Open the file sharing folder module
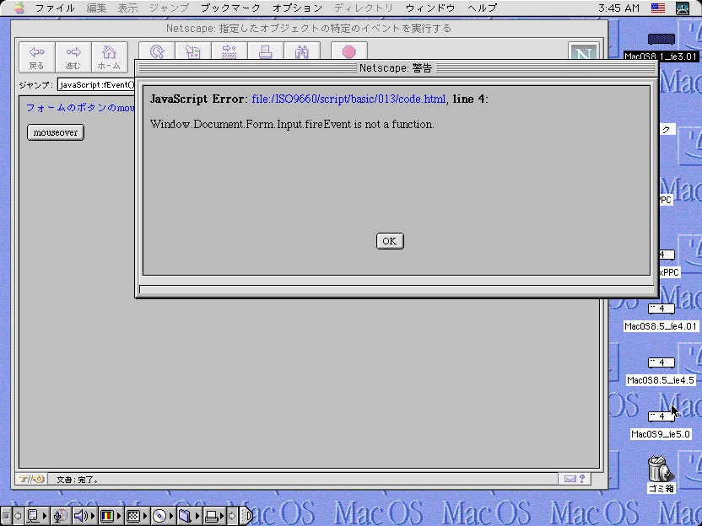 188,516
